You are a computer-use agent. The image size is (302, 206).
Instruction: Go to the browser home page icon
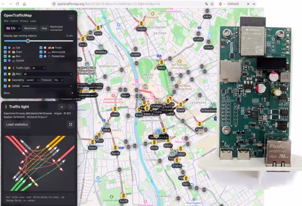tap(24, 4)
